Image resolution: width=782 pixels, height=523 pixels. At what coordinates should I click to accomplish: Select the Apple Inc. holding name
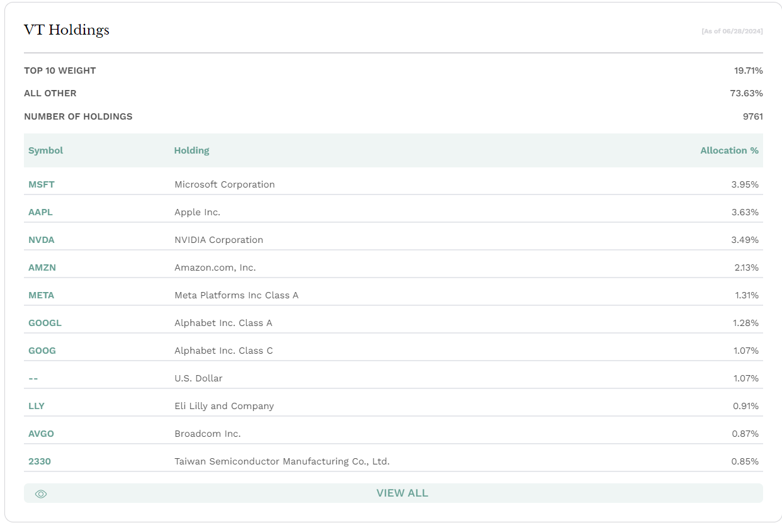pos(198,212)
